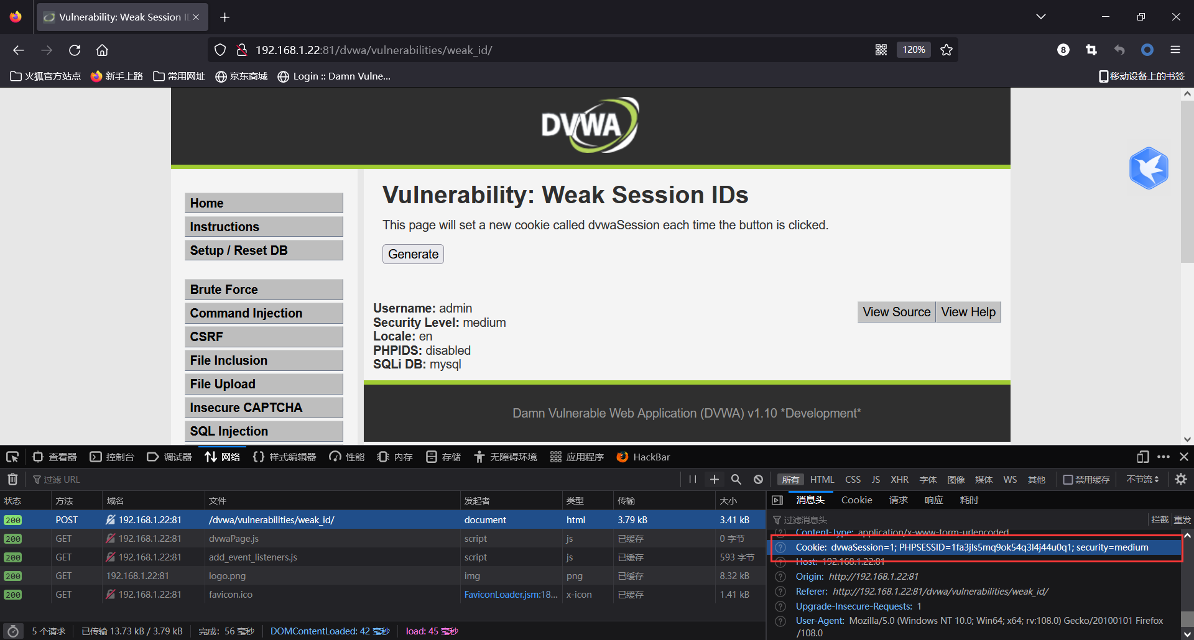The width and height of the screenshot is (1194, 640).
Task: Open request blocking panel
Action: coord(758,479)
